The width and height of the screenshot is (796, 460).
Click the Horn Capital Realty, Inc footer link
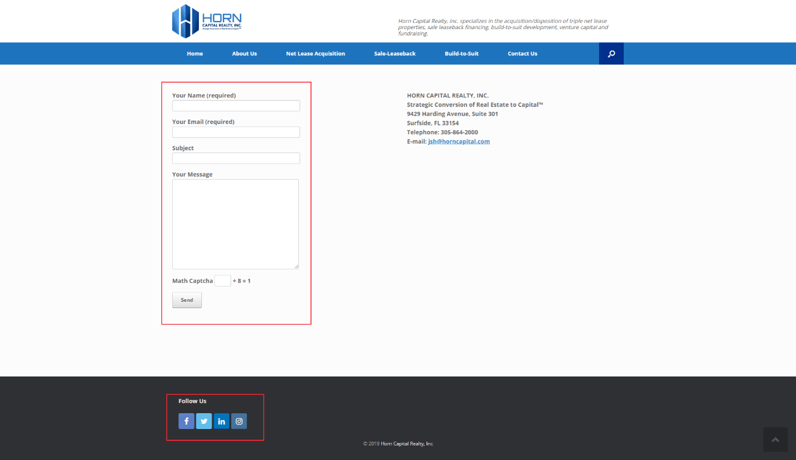point(407,444)
